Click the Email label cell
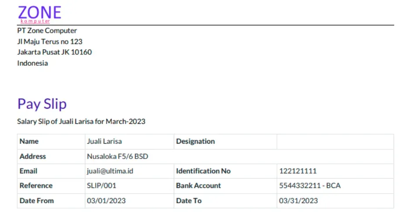 (x=29, y=171)
